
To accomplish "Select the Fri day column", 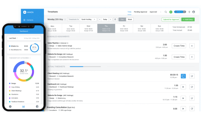I will [x=124, y=29].
